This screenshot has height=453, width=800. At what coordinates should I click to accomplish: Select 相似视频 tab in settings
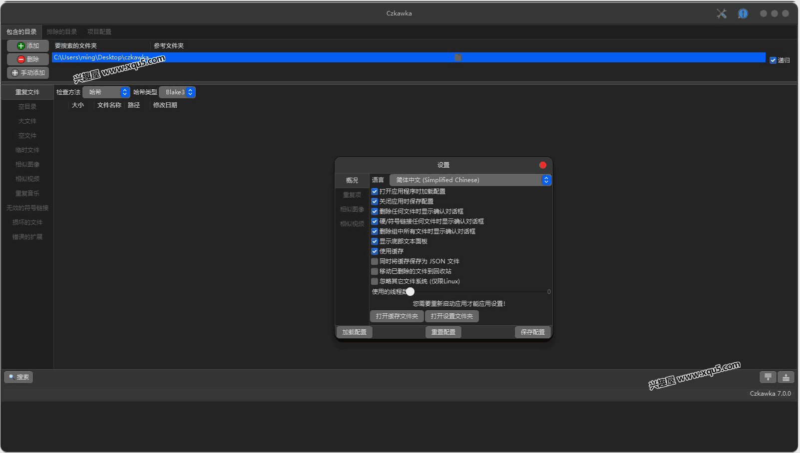(x=352, y=224)
